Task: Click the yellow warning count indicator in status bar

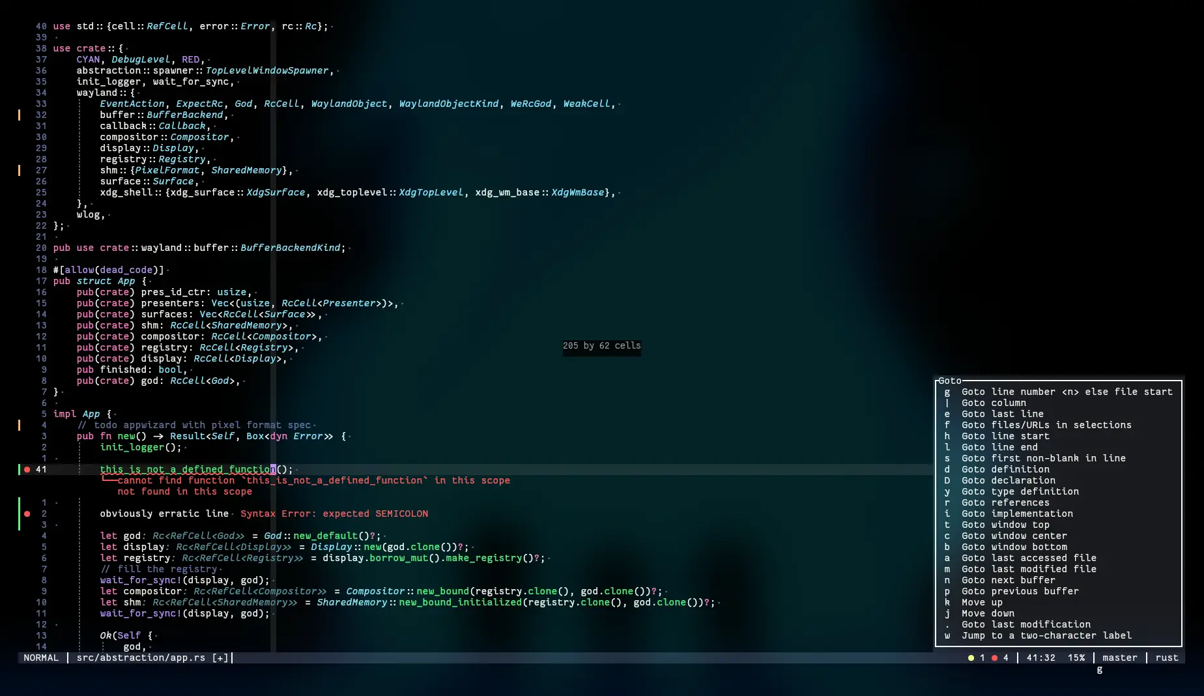Action: [976, 658]
